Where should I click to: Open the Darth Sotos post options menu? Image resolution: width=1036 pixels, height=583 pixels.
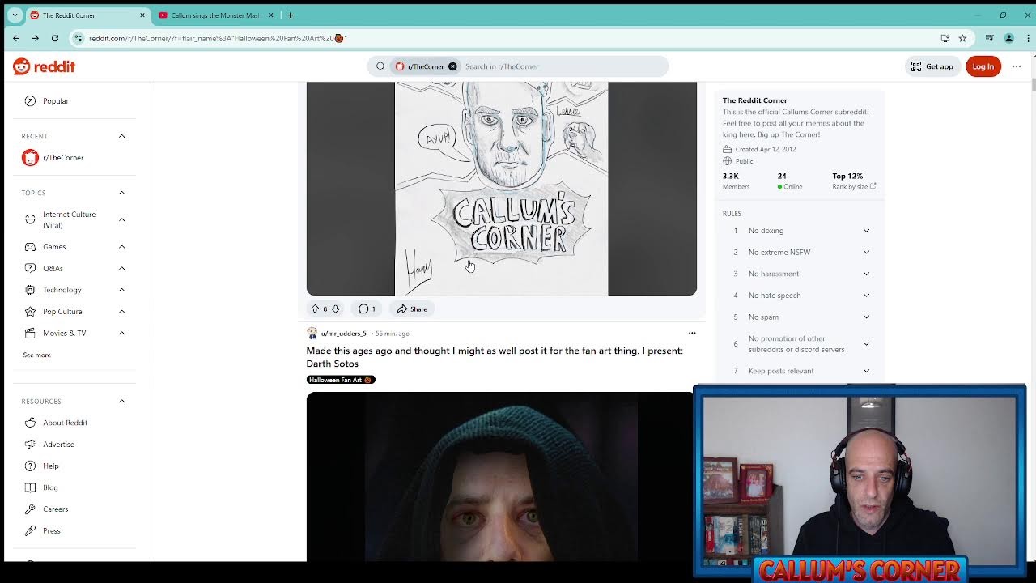[692, 333]
